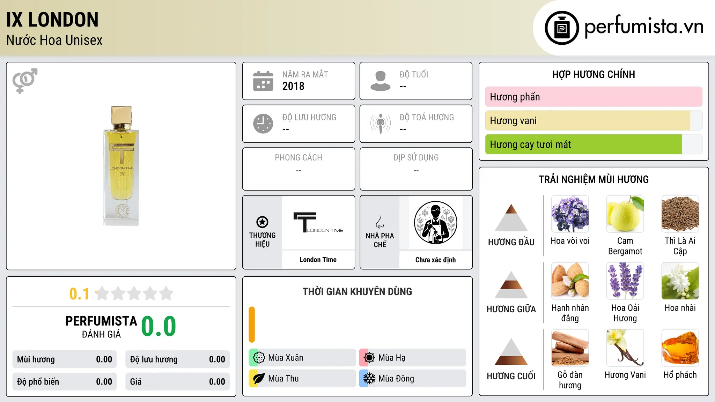
Task: Select the Mùa Hạ season label
Action: tap(392, 358)
